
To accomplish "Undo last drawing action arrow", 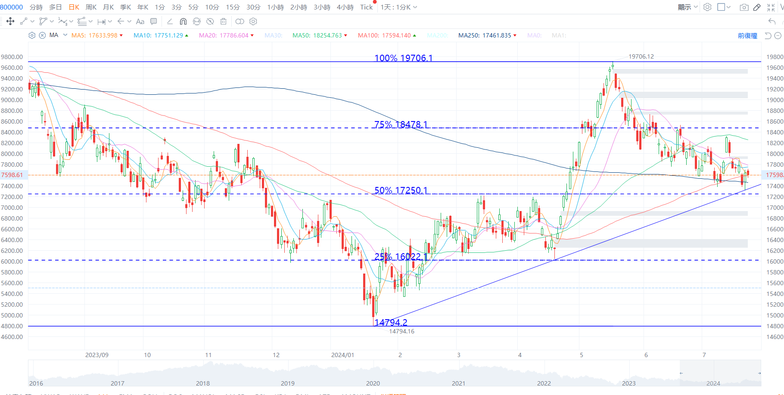I will click(x=772, y=21).
